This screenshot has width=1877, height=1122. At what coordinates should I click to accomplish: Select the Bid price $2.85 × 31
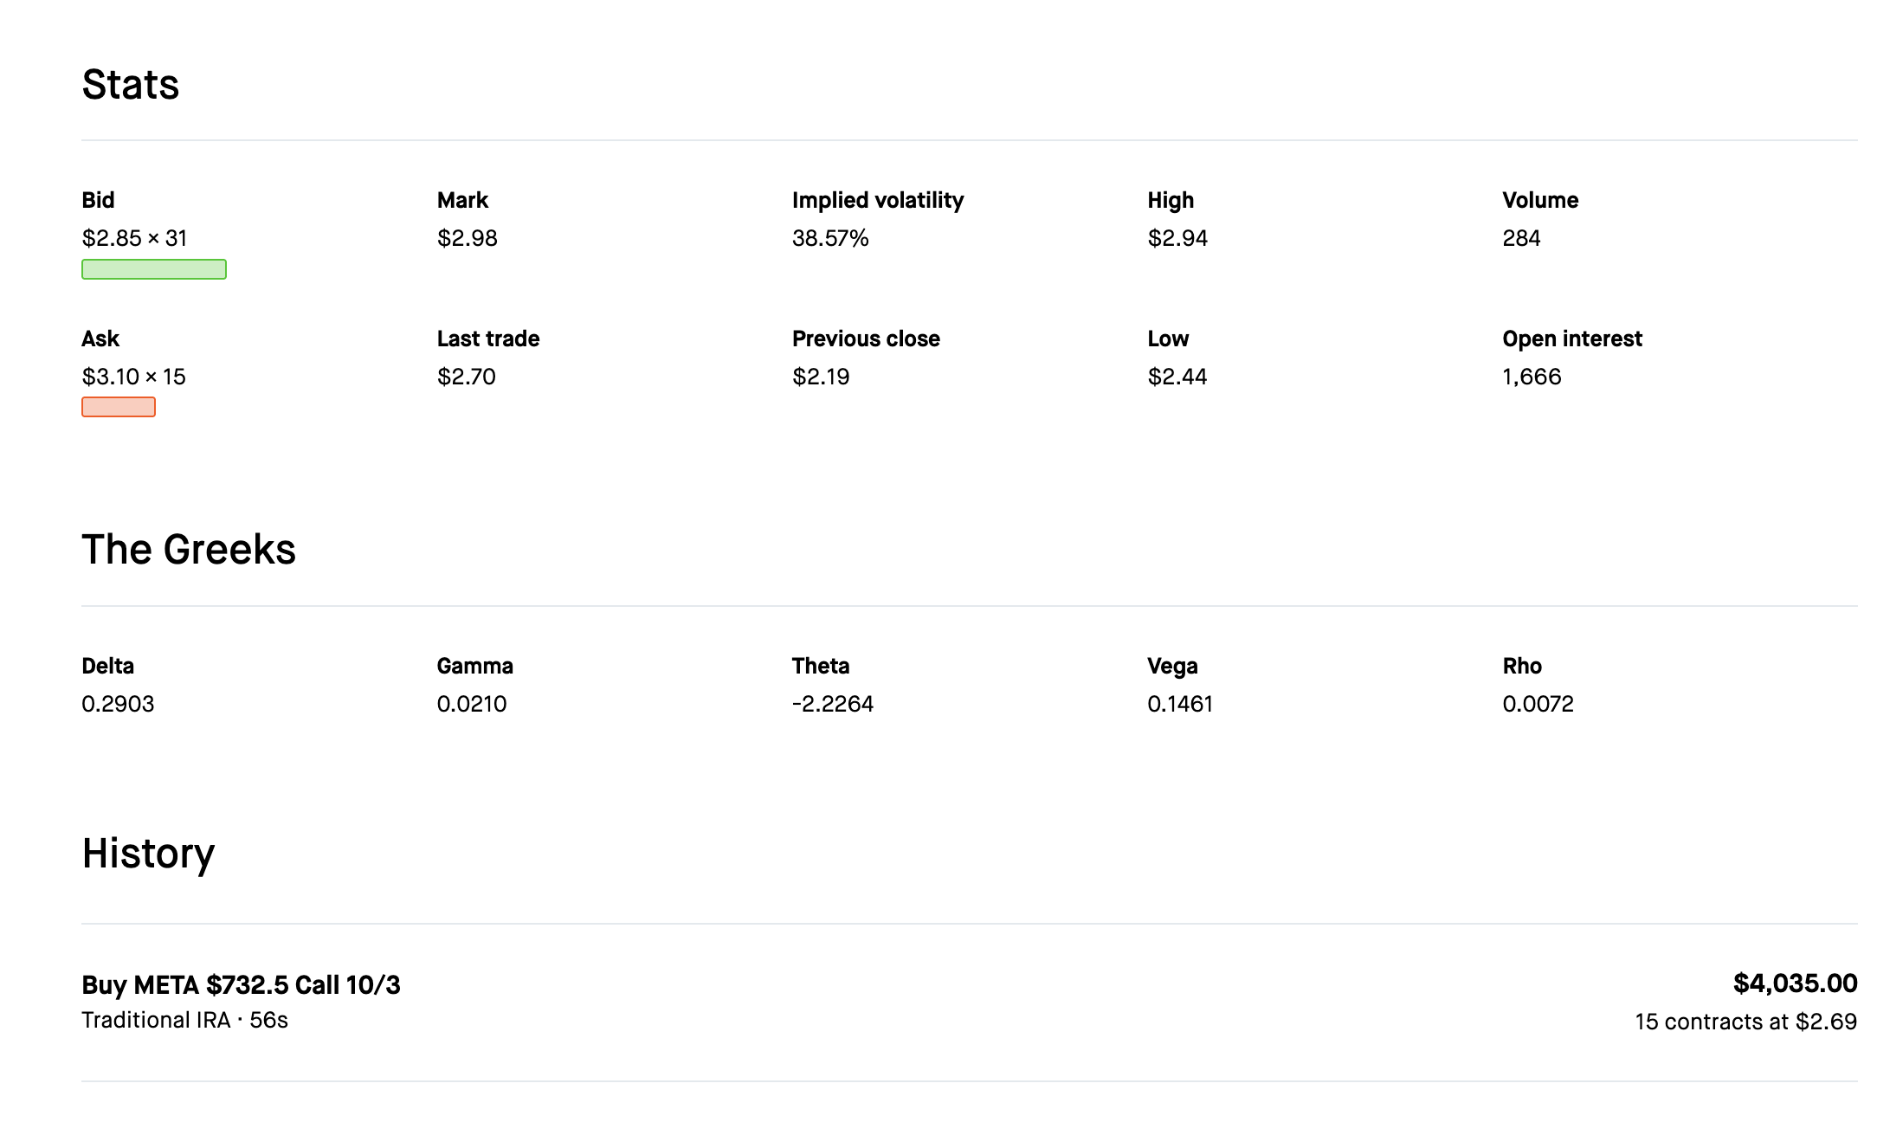[x=134, y=238]
